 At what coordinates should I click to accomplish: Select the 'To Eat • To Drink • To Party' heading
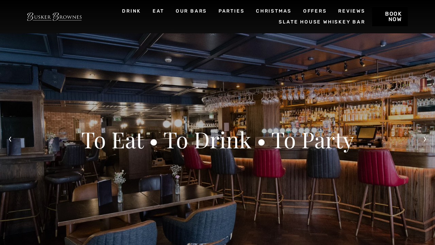tap(217, 140)
